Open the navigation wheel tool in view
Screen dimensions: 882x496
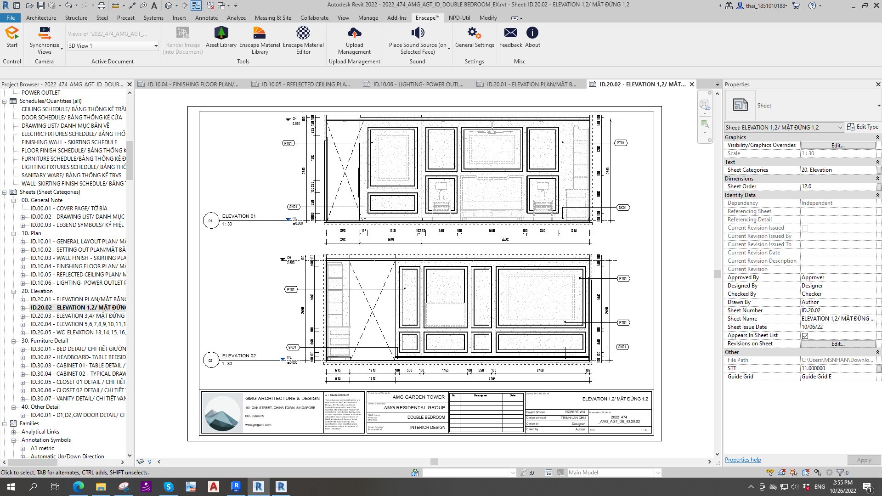pos(704,105)
